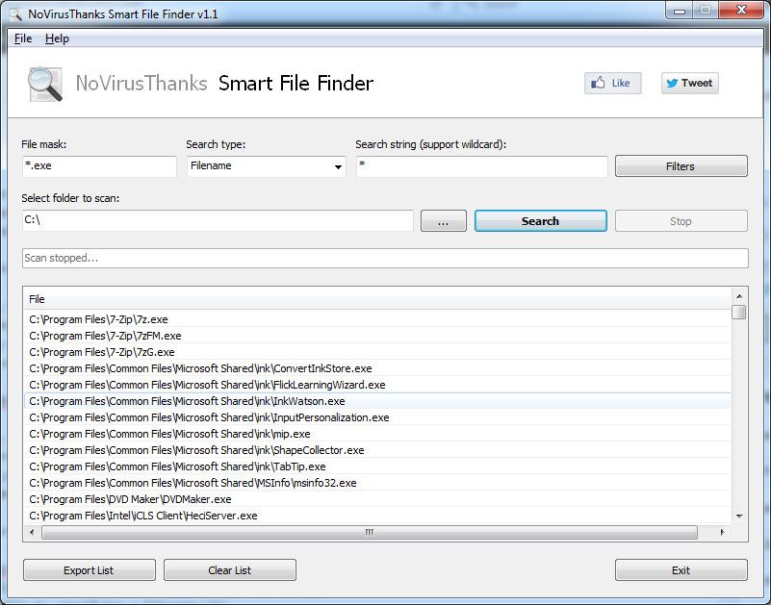Viewport: 771px width, 605px height.
Task: Select the InkWatson.exe row
Action: 377,401
